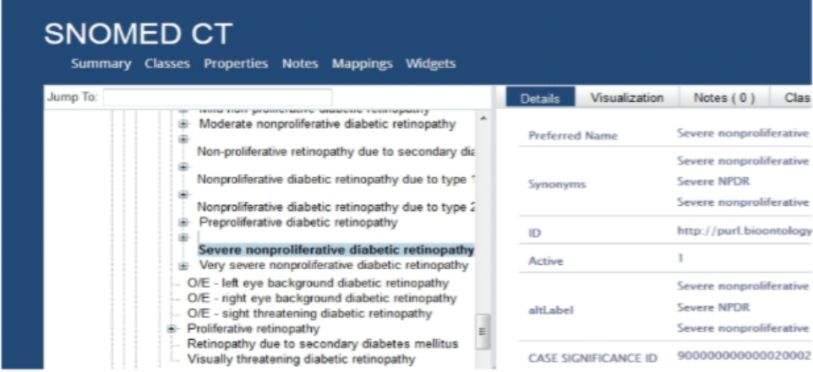Expand the Moderate nonproliferative diabetic retinopathy node

(x=183, y=125)
